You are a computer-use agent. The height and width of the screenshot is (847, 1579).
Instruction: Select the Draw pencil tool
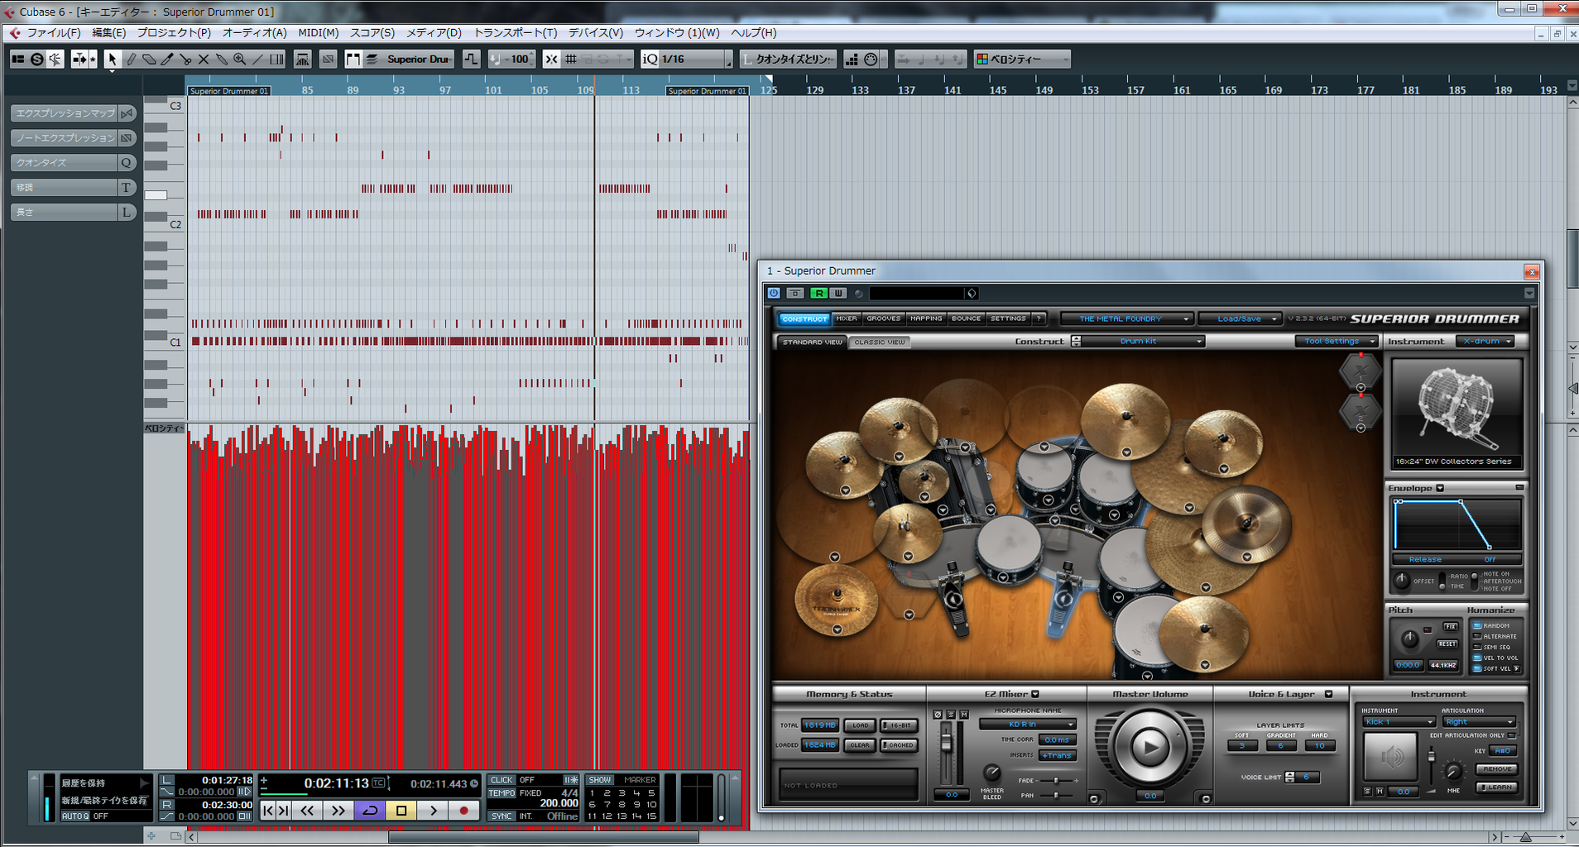[131, 59]
